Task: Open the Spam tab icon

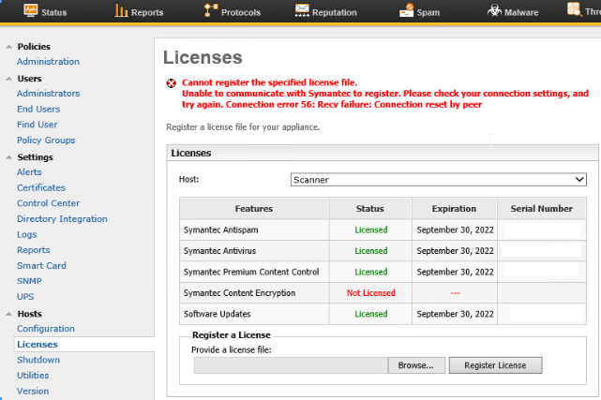Action: [406, 11]
